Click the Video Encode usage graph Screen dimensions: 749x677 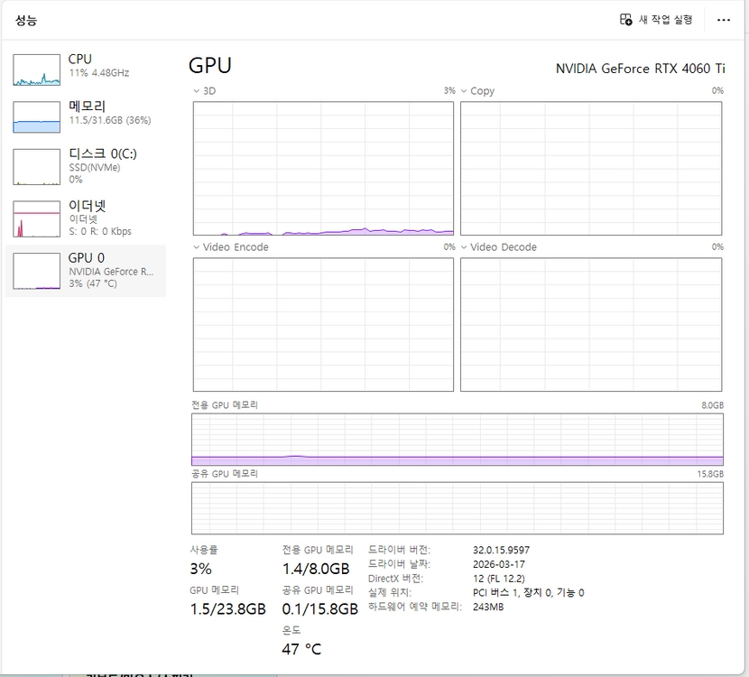(x=323, y=324)
